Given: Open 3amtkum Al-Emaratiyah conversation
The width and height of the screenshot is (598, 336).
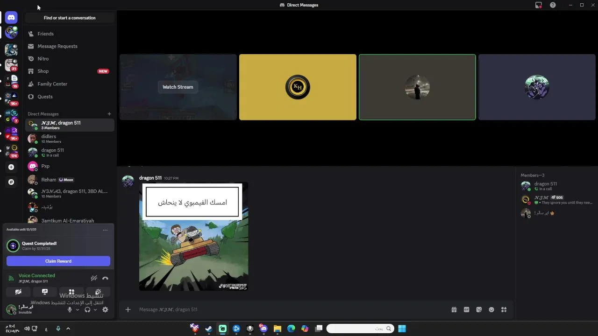Looking at the screenshot, I should [70, 220].
